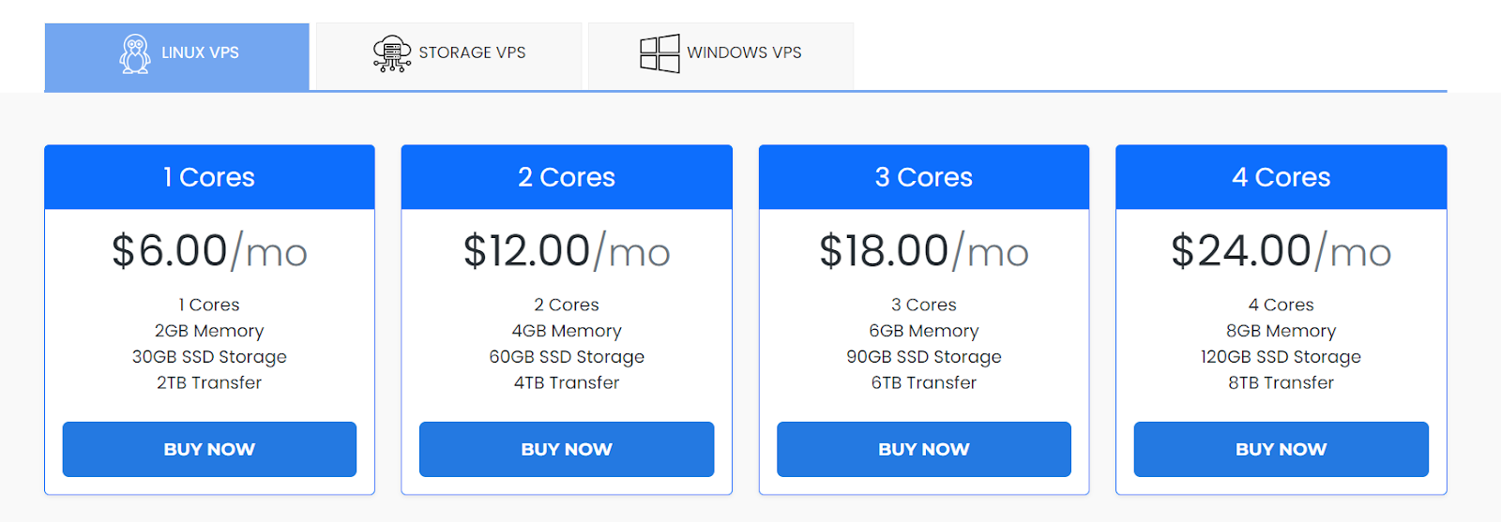Buy the 1 Cores plan
The height and width of the screenshot is (522, 1501).
pyautogui.click(x=209, y=449)
